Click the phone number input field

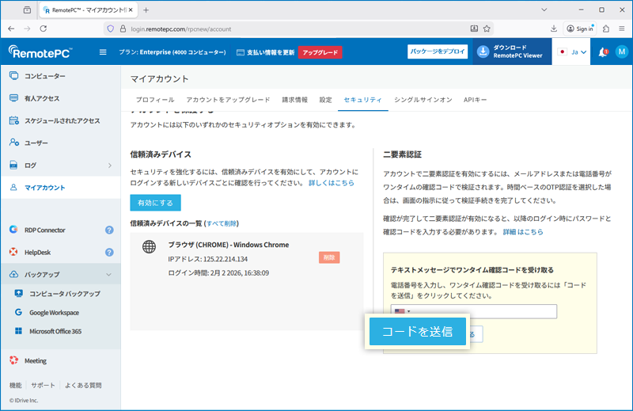tap(474, 311)
